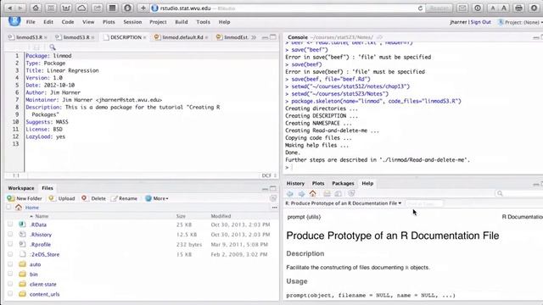Open the .Rprofile file link
This screenshot has width=543, height=305.
[40, 244]
